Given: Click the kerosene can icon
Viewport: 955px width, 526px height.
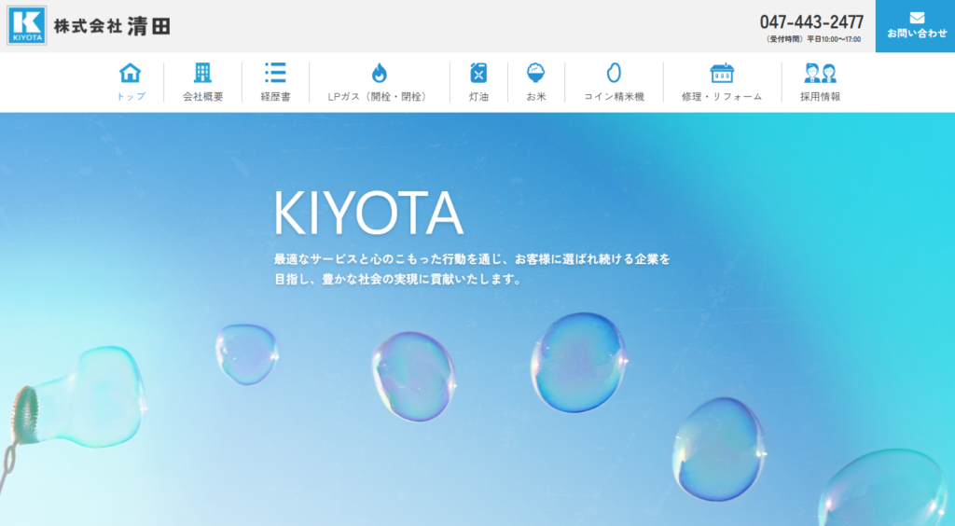Looking at the screenshot, I should (x=478, y=73).
